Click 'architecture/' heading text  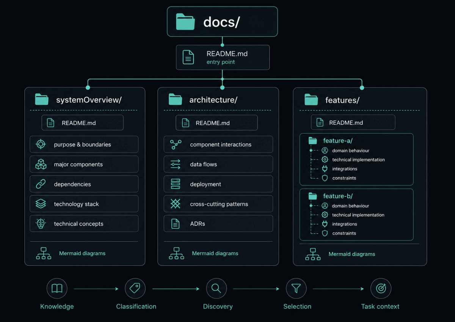pyautogui.click(x=213, y=100)
